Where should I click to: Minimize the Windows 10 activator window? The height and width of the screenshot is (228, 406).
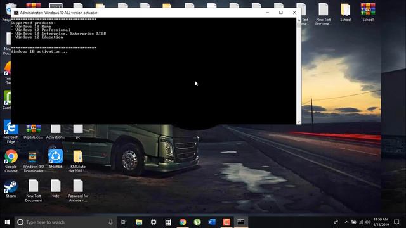pos(268,13)
